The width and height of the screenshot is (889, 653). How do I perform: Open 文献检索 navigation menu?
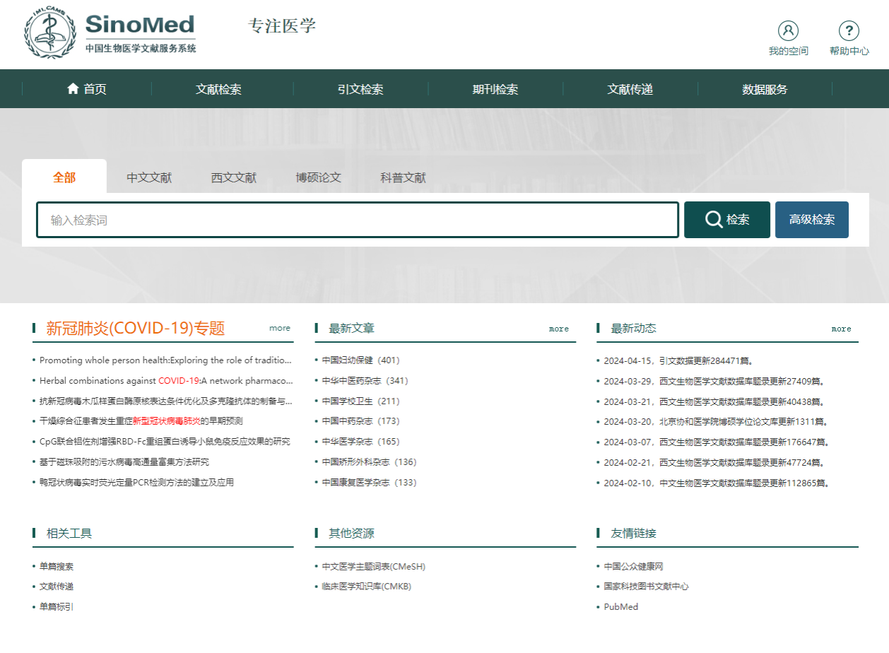[x=218, y=89]
